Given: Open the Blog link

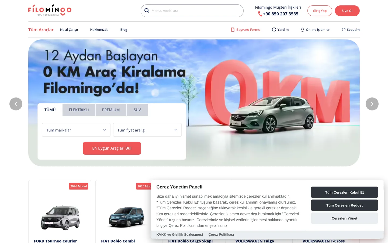Looking at the screenshot, I should point(124,30).
